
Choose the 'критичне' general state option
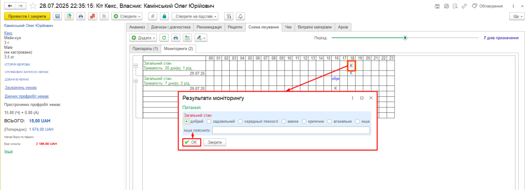tap(313, 121)
